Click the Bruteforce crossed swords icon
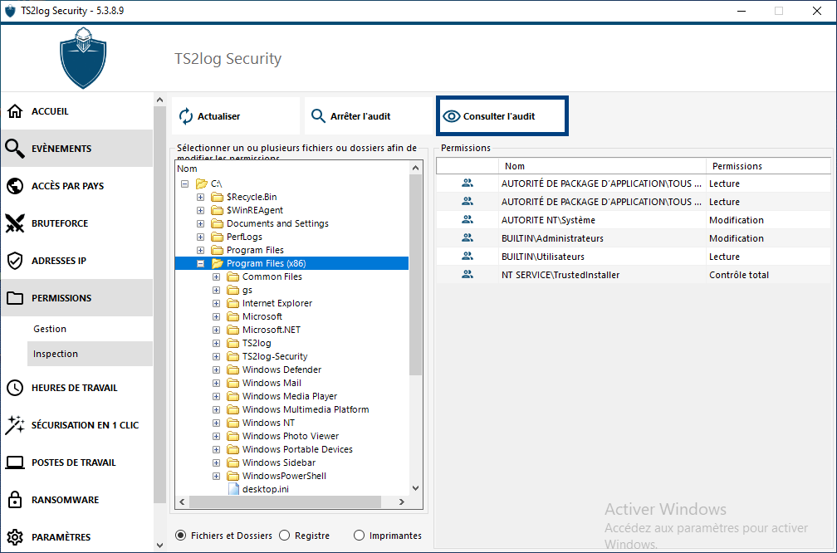The width and height of the screenshot is (837, 553). point(15,223)
